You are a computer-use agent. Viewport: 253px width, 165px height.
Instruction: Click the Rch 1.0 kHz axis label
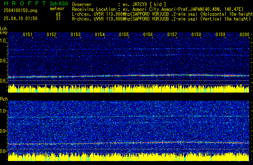(x=3, y=111)
